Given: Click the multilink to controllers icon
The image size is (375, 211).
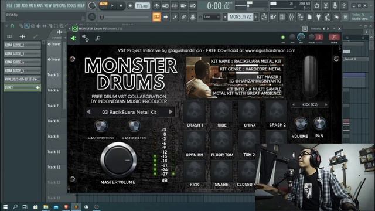Looking at the screenshot, I should tap(183, 17).
